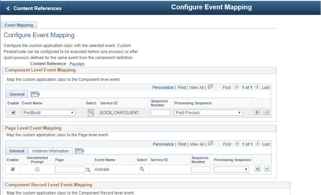Go to next row in Page Level grid

click(258, 143)
